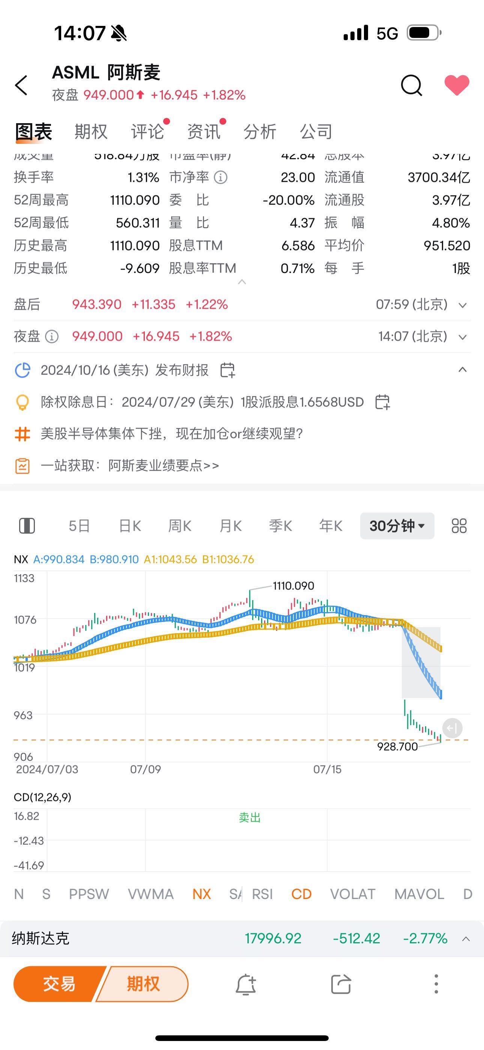The width and height of the screenshot is (484, 1050).
Task: Add earnings date to calendar
Action: pos(227,370)
